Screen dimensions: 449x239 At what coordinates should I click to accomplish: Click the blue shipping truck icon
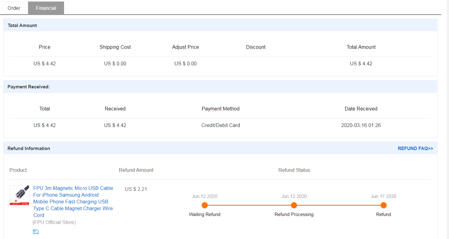[36, 232]
